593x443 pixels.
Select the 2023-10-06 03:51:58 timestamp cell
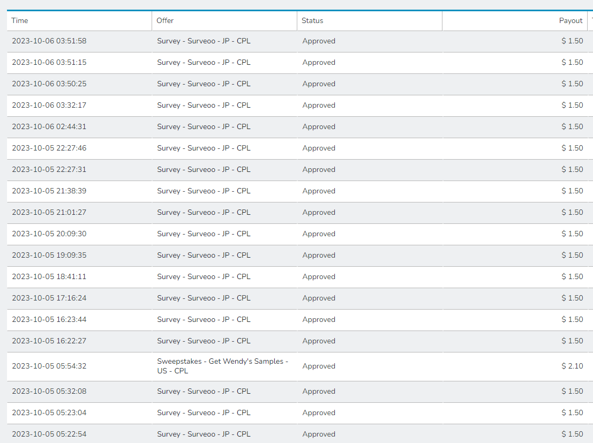tap(49, 41)
